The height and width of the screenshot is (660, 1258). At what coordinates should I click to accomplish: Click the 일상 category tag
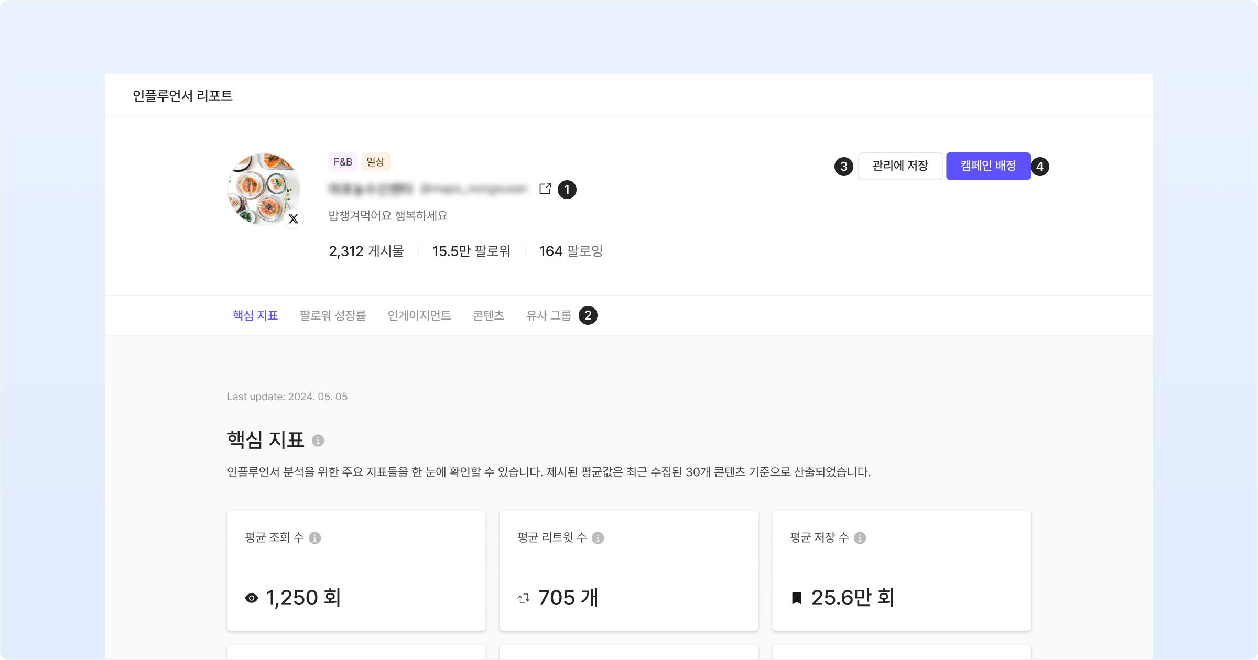[375, 162]
